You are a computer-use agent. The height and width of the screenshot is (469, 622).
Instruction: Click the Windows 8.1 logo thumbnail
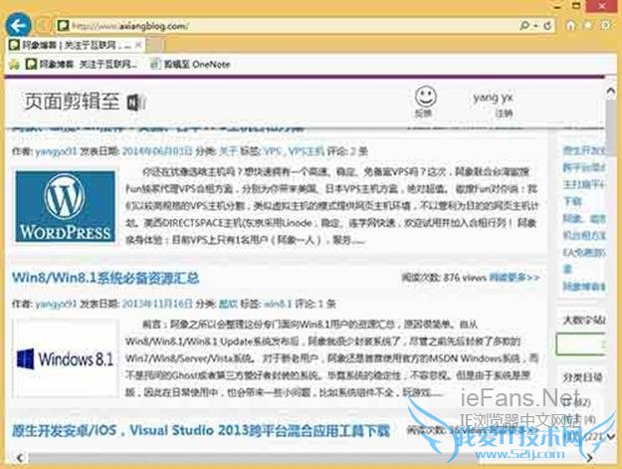pyautogui.click(x=66, y=358)
